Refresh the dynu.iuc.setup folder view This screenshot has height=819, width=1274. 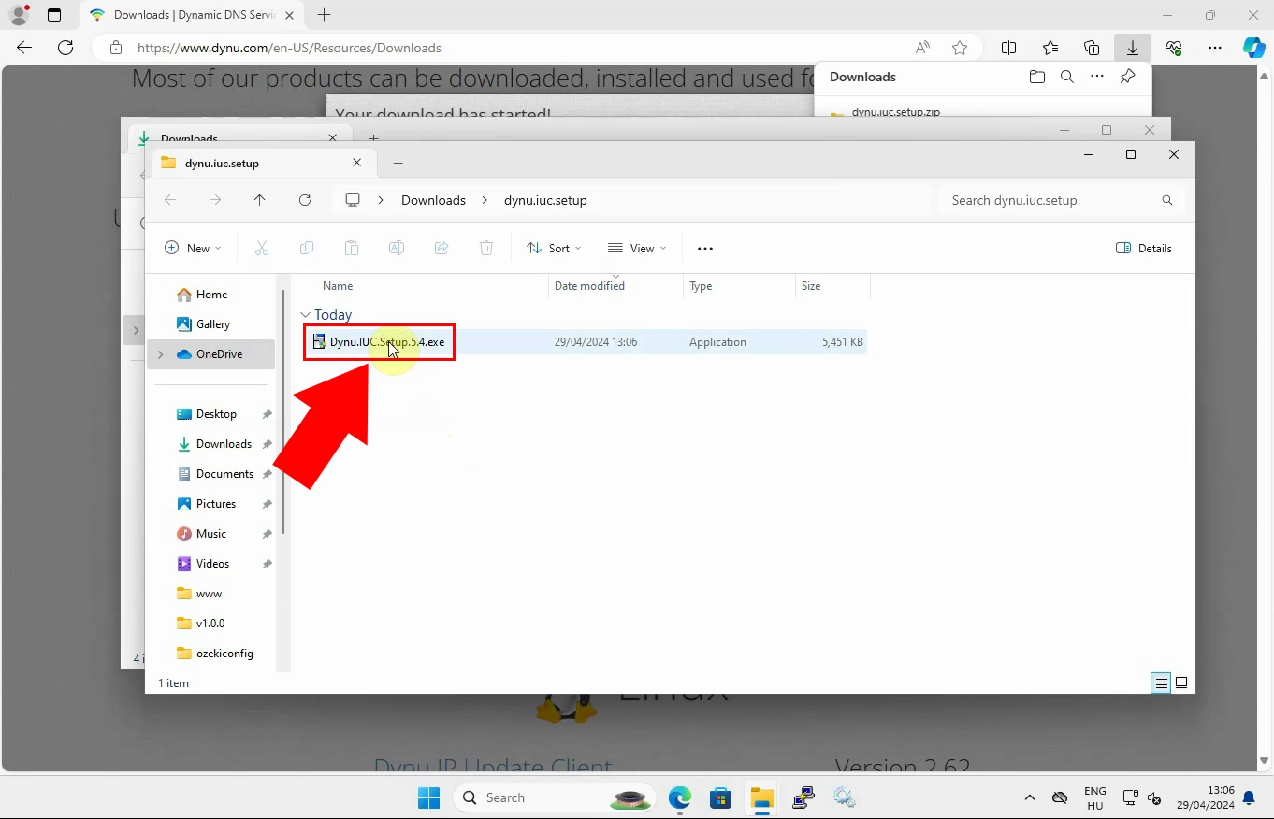coord(305,200)
